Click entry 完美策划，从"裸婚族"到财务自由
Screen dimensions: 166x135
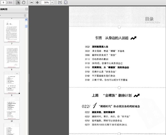click(x=110, y=67)
